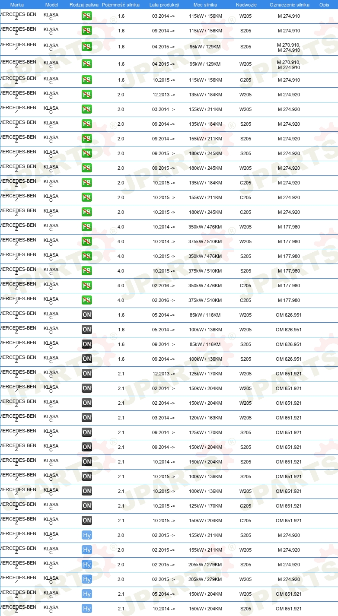Click the petrol icon in the 10.2014 350kW W205 row
This screenshot has width=338, height=616.
point(87,227)
